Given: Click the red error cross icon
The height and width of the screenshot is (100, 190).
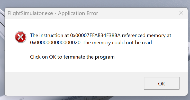Looking at the screenshot, I should 20,37.
